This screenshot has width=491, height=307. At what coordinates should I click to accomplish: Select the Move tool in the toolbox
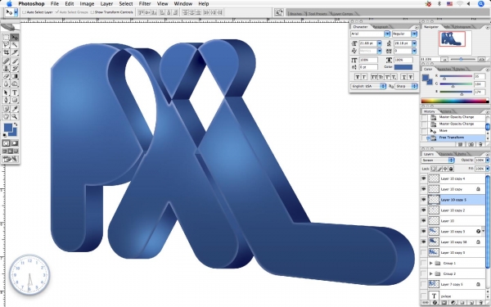[x=15, y=38]
